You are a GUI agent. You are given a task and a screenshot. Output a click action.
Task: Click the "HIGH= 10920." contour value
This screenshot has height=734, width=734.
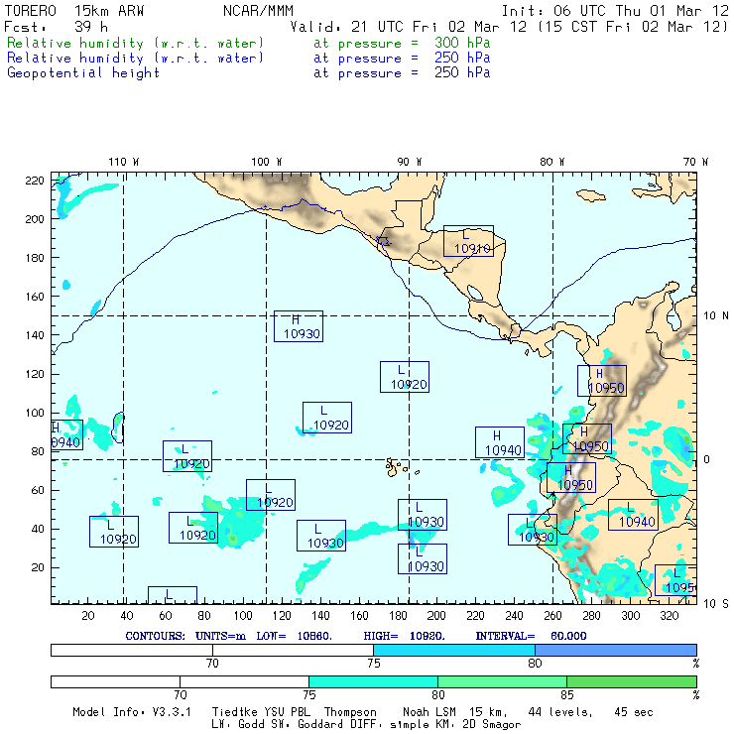tap(404, 636)
